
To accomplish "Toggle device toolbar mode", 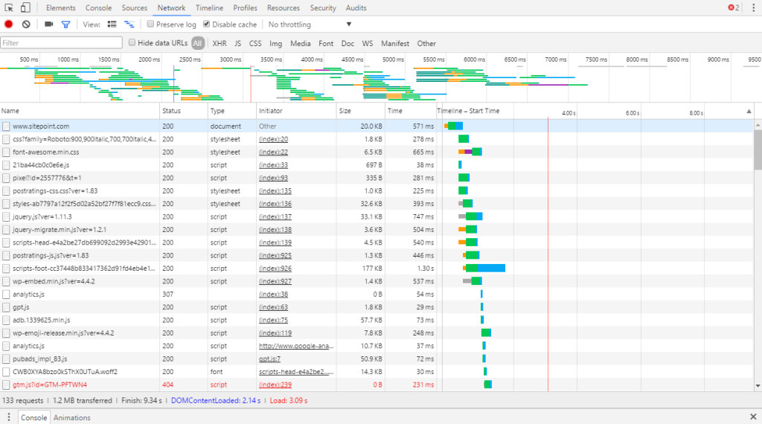I will [25, 8].
